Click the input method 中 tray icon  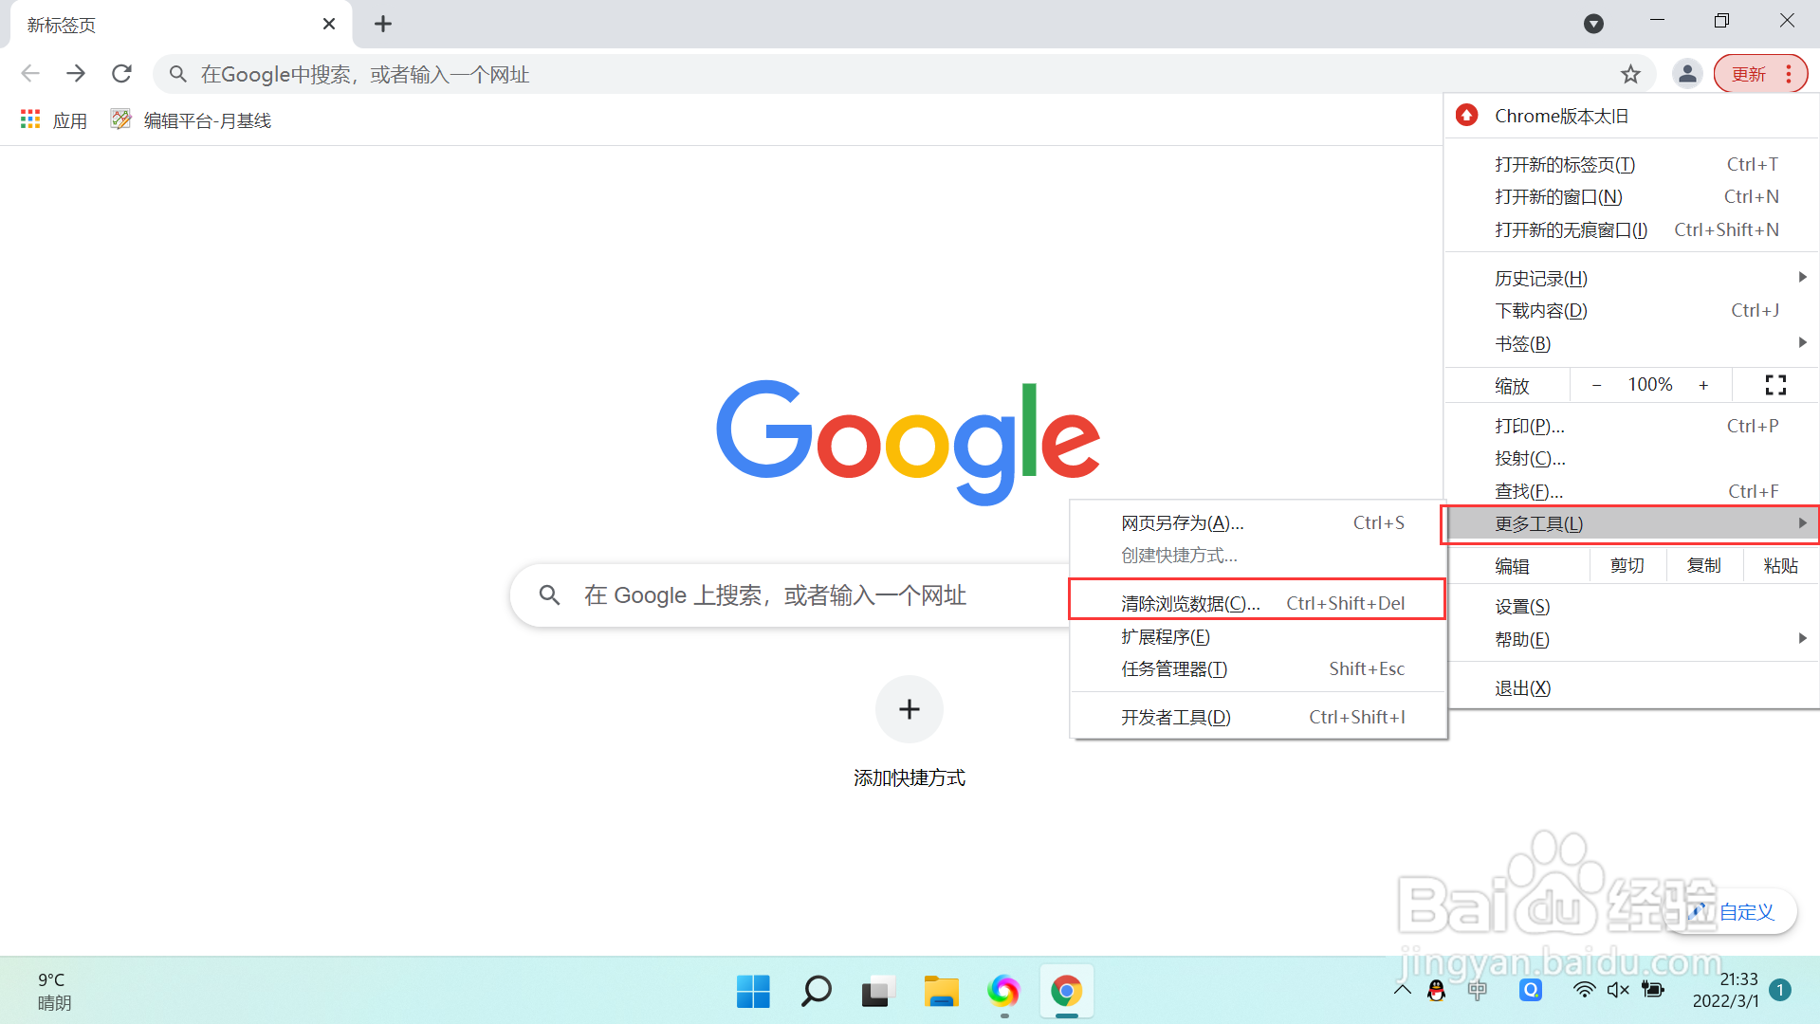(x=1478, y=990)
